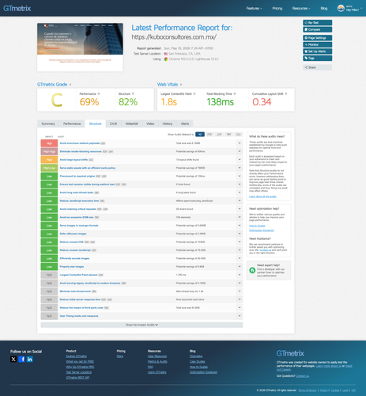Screen dimensions: 366x396
Task: Filter audits by FCP
Action: [209, 135]
